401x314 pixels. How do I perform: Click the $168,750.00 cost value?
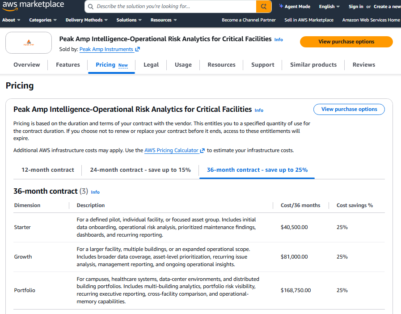296,290
